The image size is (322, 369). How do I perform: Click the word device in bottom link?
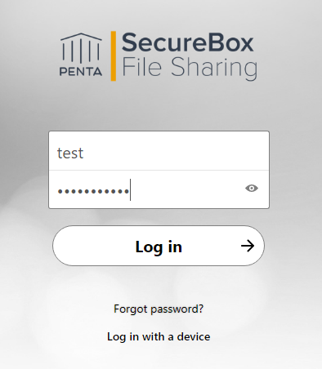[x=194, y=336]
